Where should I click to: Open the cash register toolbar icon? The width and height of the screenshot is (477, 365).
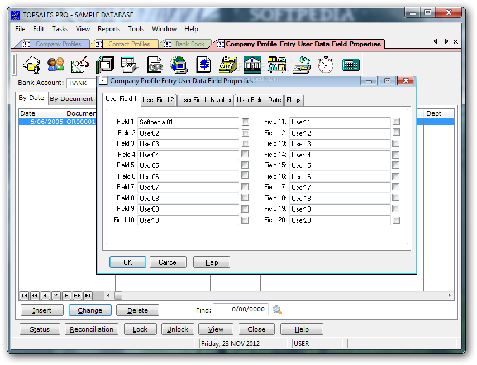[228, 64]
